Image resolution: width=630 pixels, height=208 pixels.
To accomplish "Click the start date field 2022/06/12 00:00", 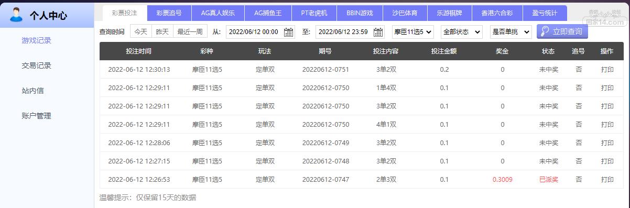I will pyautogui.click(x=260, y=32).
